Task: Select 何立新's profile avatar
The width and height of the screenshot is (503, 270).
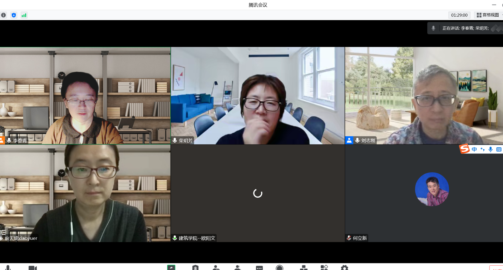Action: click(x=432, y=189)
